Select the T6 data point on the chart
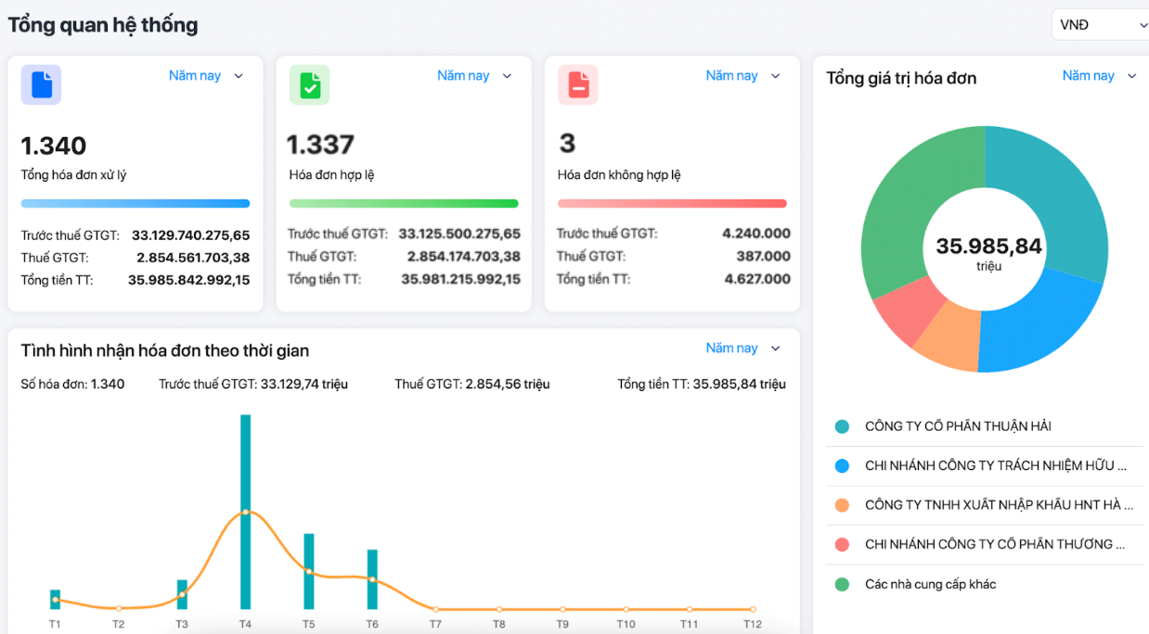The image size is (1149, 634). (x=372, y=579)
